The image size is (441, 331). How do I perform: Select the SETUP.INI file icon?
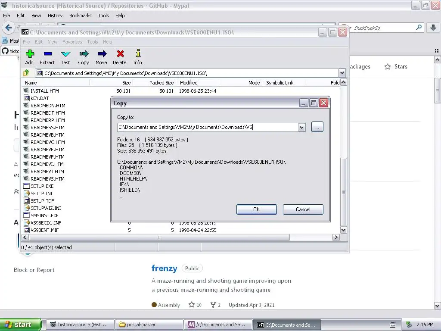click(x=26, y=193)
